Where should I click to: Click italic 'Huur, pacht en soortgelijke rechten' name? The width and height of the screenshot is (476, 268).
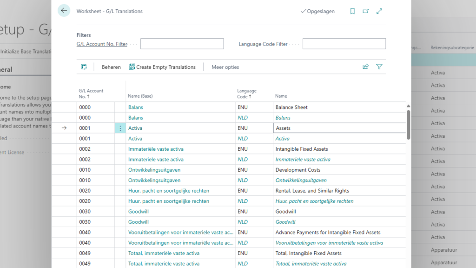click(315, 201)
